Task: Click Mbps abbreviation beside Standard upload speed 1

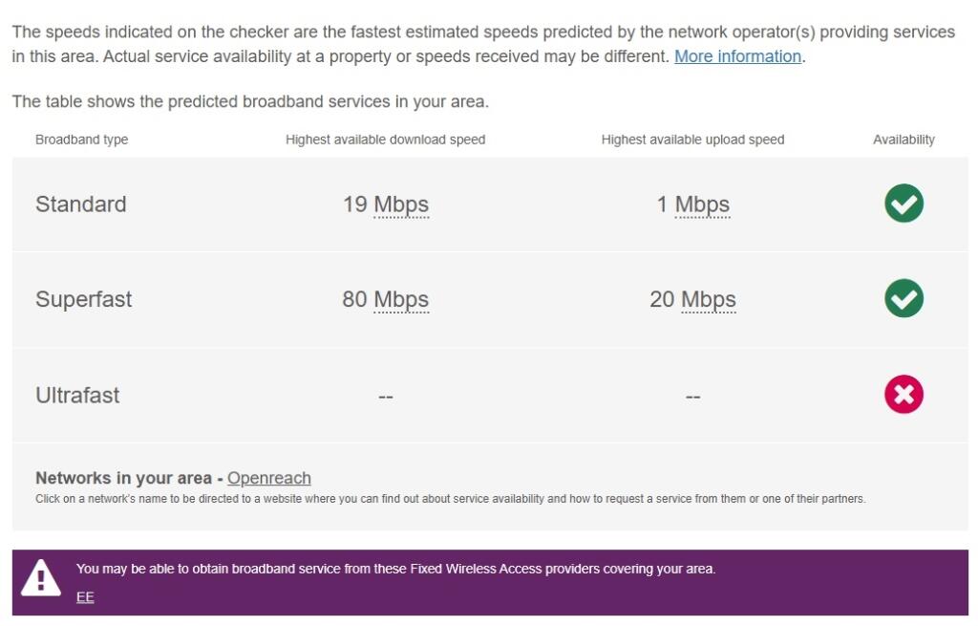Action: pyautogui.click(x=702, y=205)
